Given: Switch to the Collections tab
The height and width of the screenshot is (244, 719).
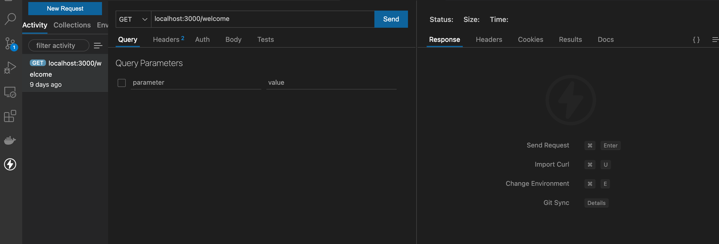Looking at the screenshot, I should point(72,25).
